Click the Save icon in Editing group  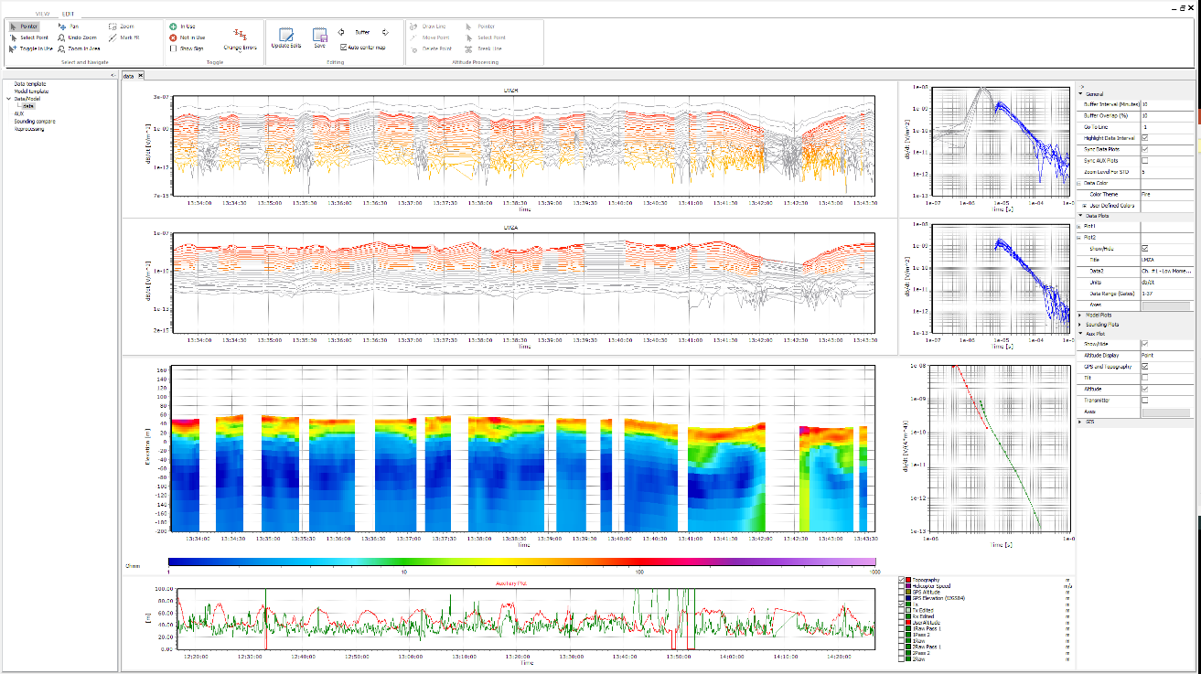319,34
